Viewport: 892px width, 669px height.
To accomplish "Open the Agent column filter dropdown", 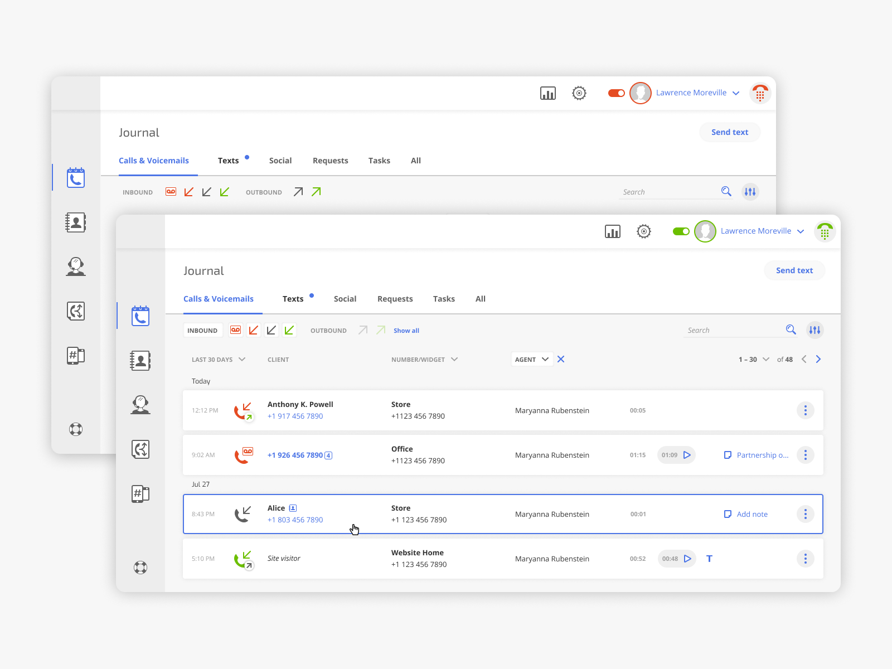I will click(x=532, y=360).
